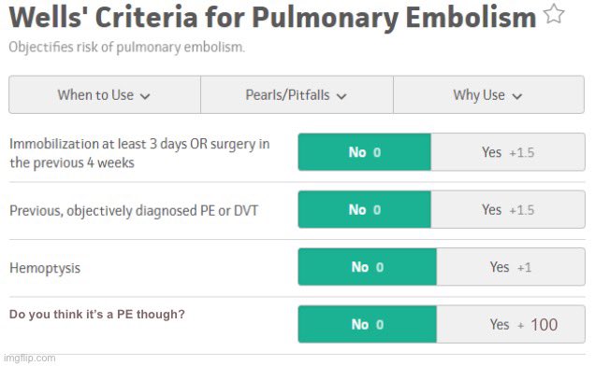Set Hemoptysis to Yes +1

coord(511,267)
